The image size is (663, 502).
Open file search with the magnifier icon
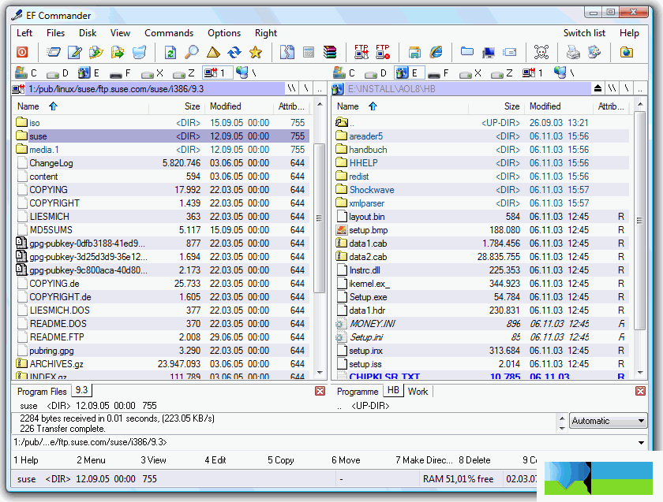(x=192, y=52)
